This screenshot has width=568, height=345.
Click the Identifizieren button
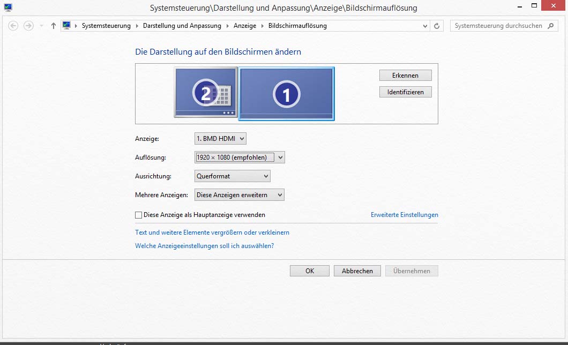pos(405,92)
